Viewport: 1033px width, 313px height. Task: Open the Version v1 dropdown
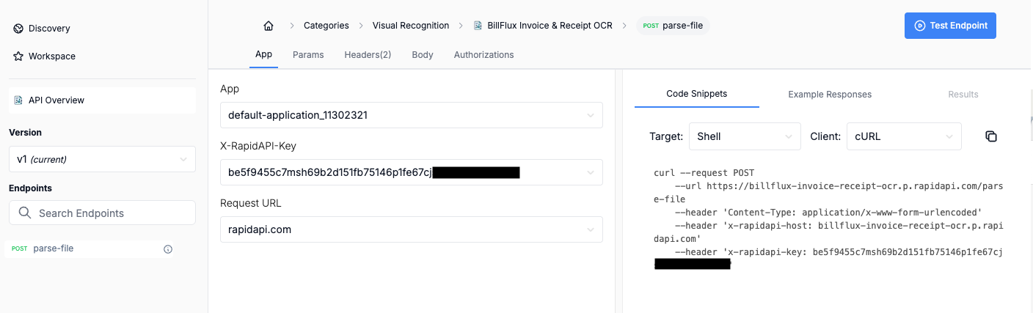[102, 159]
